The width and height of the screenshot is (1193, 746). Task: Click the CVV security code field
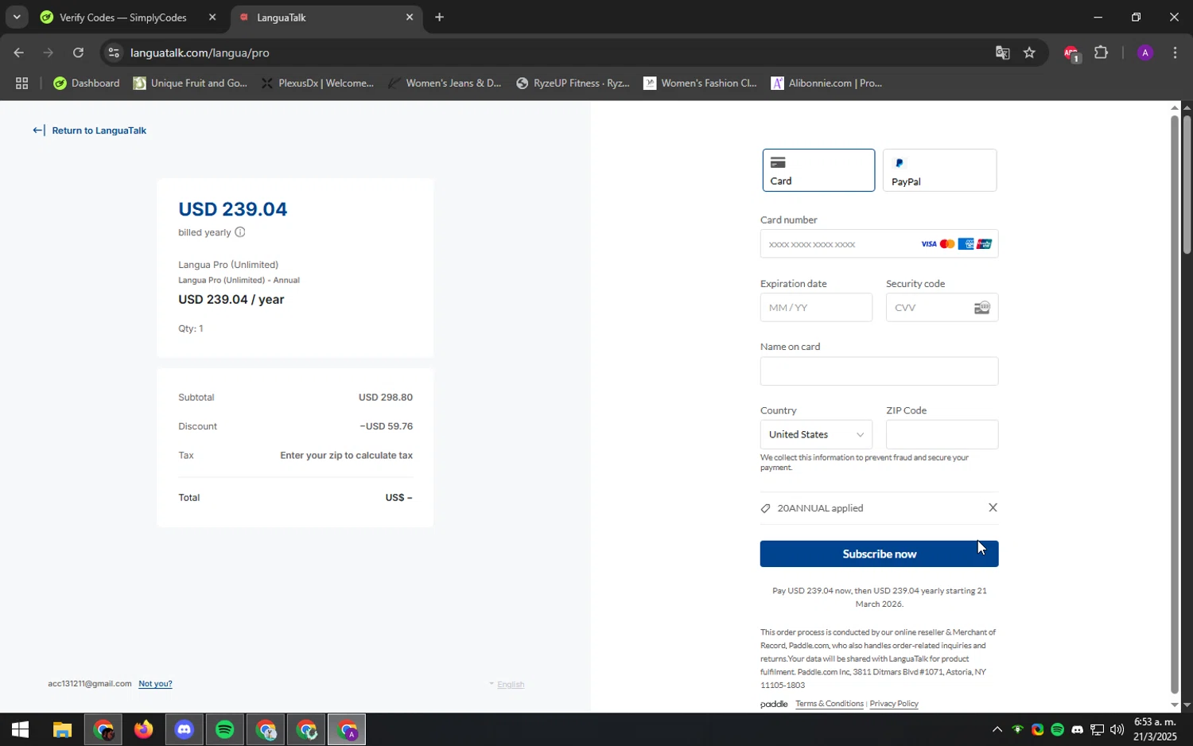pos(942,308)
